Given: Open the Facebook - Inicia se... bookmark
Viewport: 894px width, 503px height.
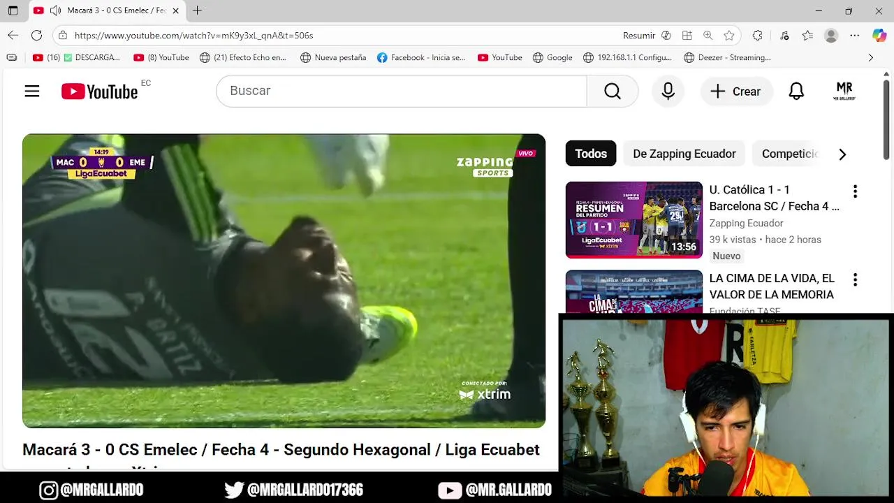Looking at the screenshot, I should (421, 57).
